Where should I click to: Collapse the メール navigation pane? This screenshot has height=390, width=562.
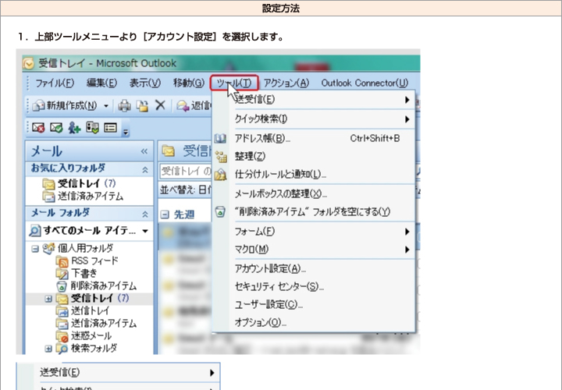[144, 151]
